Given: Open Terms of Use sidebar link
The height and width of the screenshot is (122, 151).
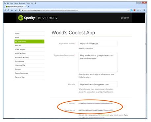Looking at the screenshot, I should coord(29,77).
